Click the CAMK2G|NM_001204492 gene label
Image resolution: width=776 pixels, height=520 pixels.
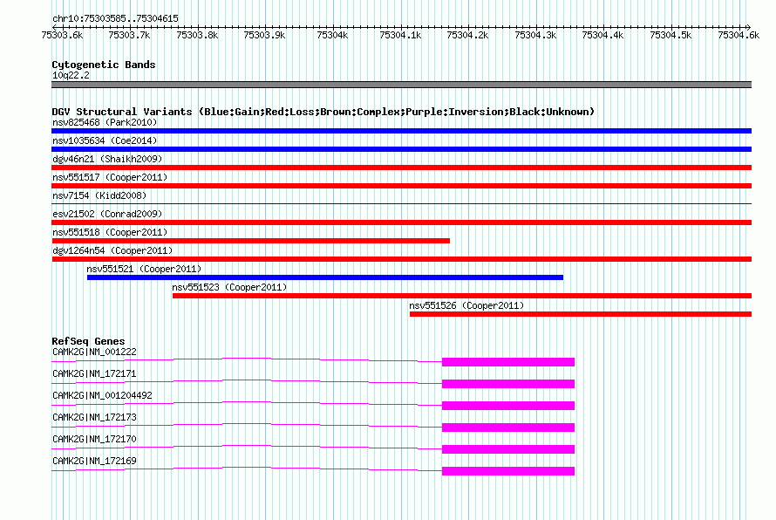[102, 396]
